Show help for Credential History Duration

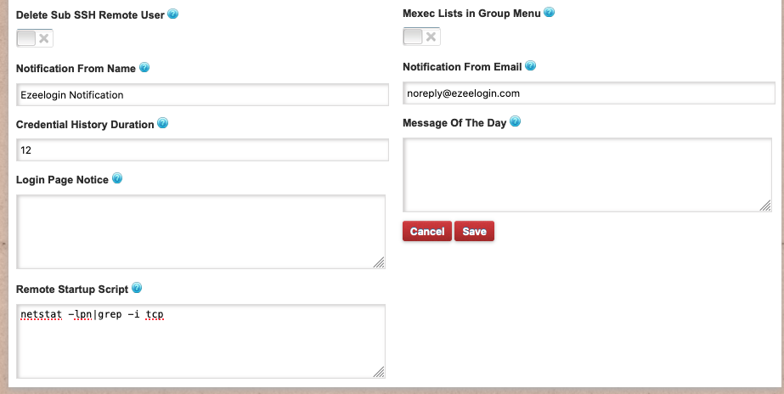163,123
